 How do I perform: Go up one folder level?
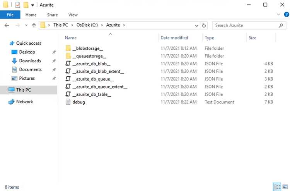coord(34,25)
